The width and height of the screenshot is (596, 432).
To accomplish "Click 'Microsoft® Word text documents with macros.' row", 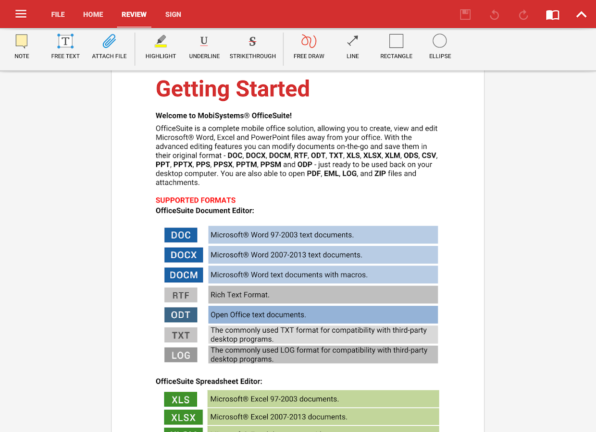I will 323,275.
